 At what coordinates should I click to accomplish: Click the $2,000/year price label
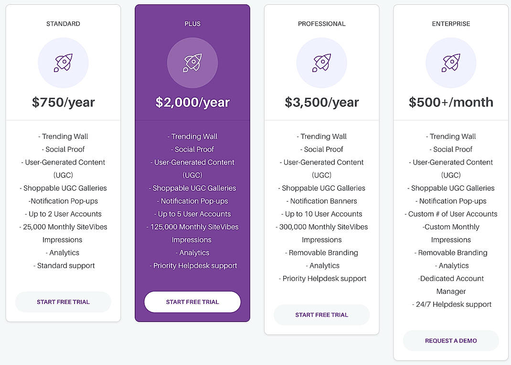click(x=192, y=102)
